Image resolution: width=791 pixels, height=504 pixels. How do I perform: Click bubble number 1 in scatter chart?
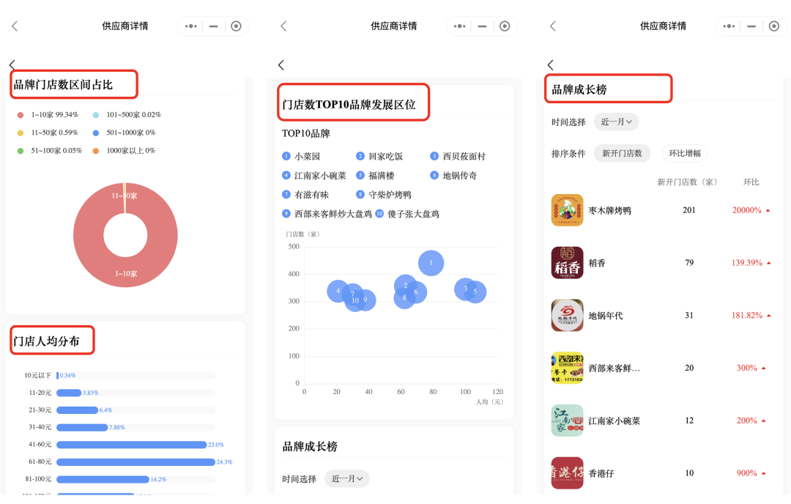[431, 263]
